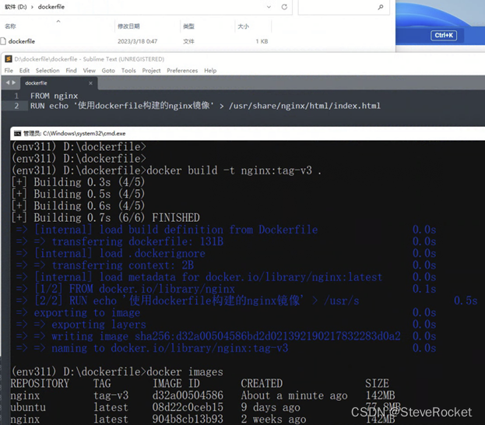Open the Selection menu in Sublime Text
The image size is (485, 425).
[x=47, y=71]
